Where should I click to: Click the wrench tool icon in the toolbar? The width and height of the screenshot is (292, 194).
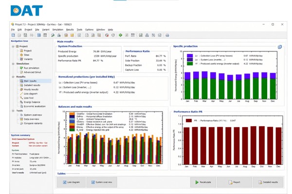coord(53,35)
